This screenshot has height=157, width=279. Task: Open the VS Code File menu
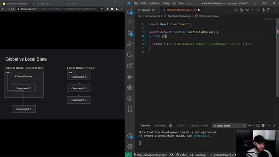pyautogui.click(x=136, y=3)
